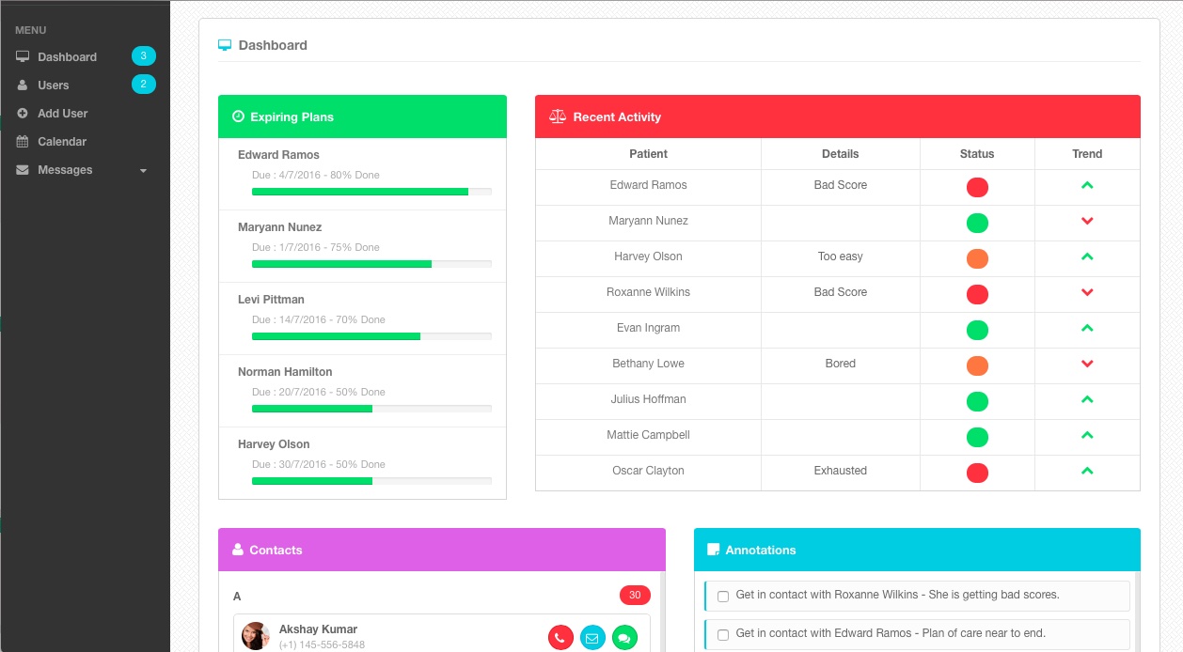This screenshot has width=1183, height=652.
Task: Click the note icon in Annotations header
Action: click(x=715, y=550)
